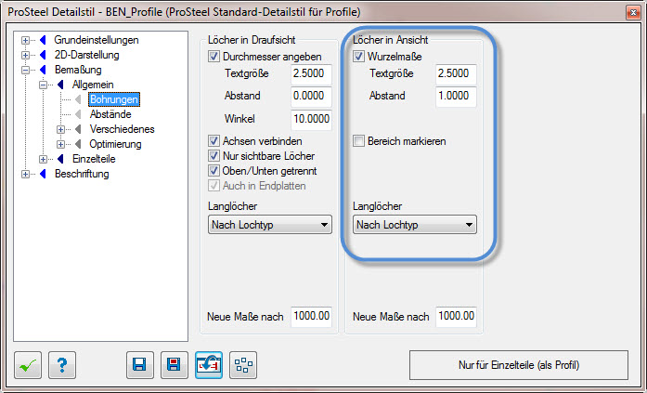Collapse the Bemaßung tree node
The width and height of the screenshot is (647, 393).
coord(26,71)
